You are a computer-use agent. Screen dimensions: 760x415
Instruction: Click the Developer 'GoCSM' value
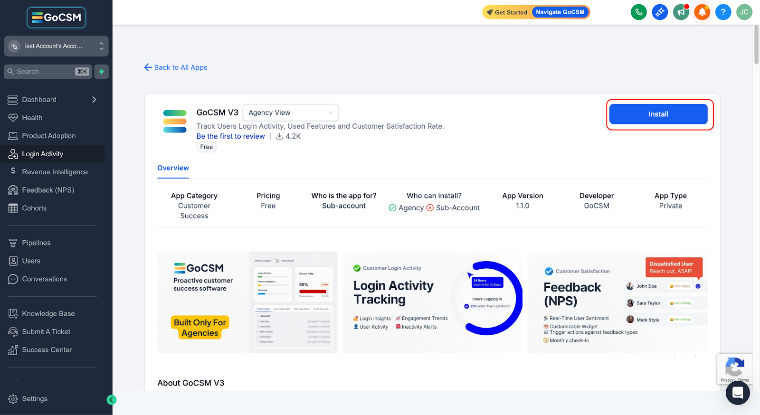[x=597, y=206]
